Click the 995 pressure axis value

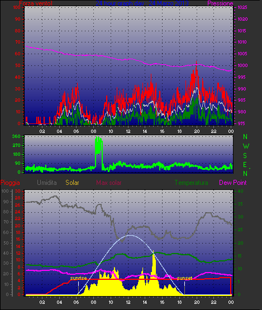point(242,77)
